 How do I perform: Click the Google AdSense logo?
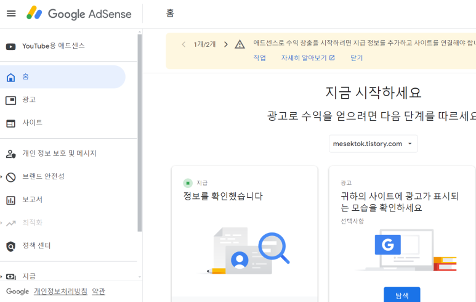pyautogui.click(x=79, y=14)
